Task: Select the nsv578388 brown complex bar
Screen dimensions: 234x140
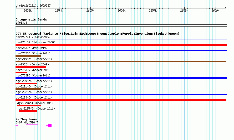Action: click(28, 56)
